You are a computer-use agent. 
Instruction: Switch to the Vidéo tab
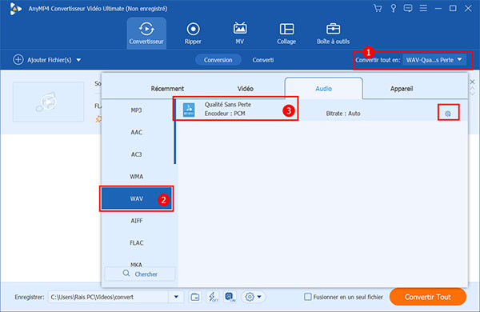click(246, 89)
